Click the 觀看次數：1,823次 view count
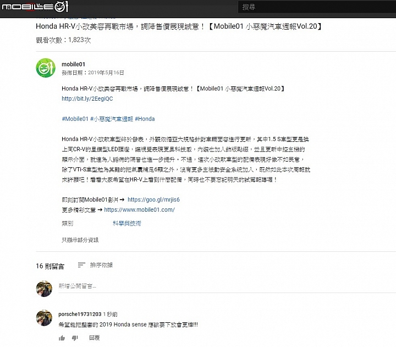Screen dimensions: 396x347 coord(63,40)
